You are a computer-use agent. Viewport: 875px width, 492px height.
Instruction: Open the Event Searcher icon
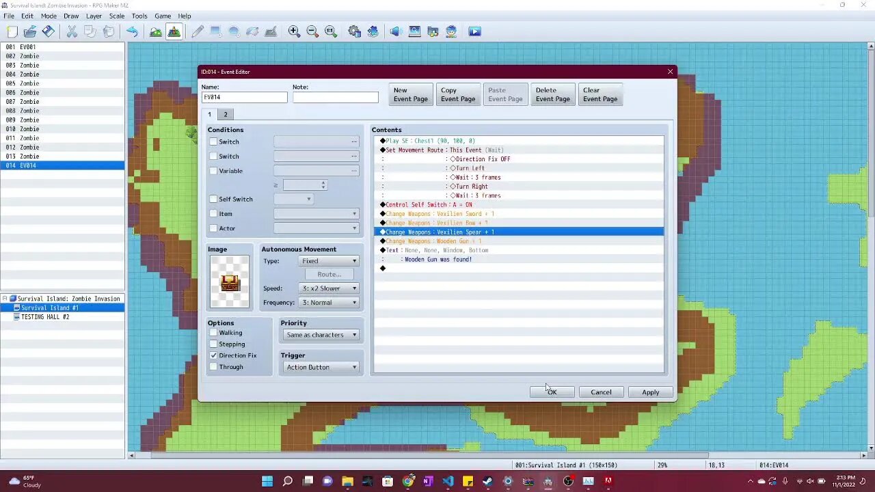pos(414,31)
